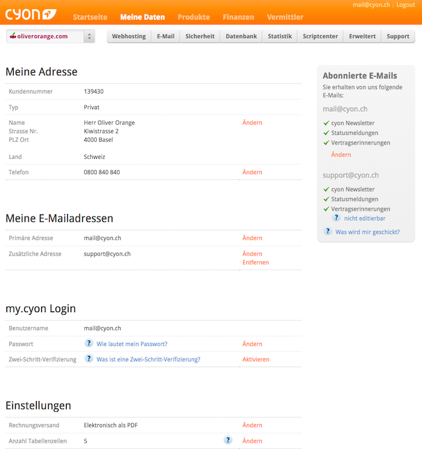
Task: Click help icon beside Was wird mir geschickt
Action: 328,231
